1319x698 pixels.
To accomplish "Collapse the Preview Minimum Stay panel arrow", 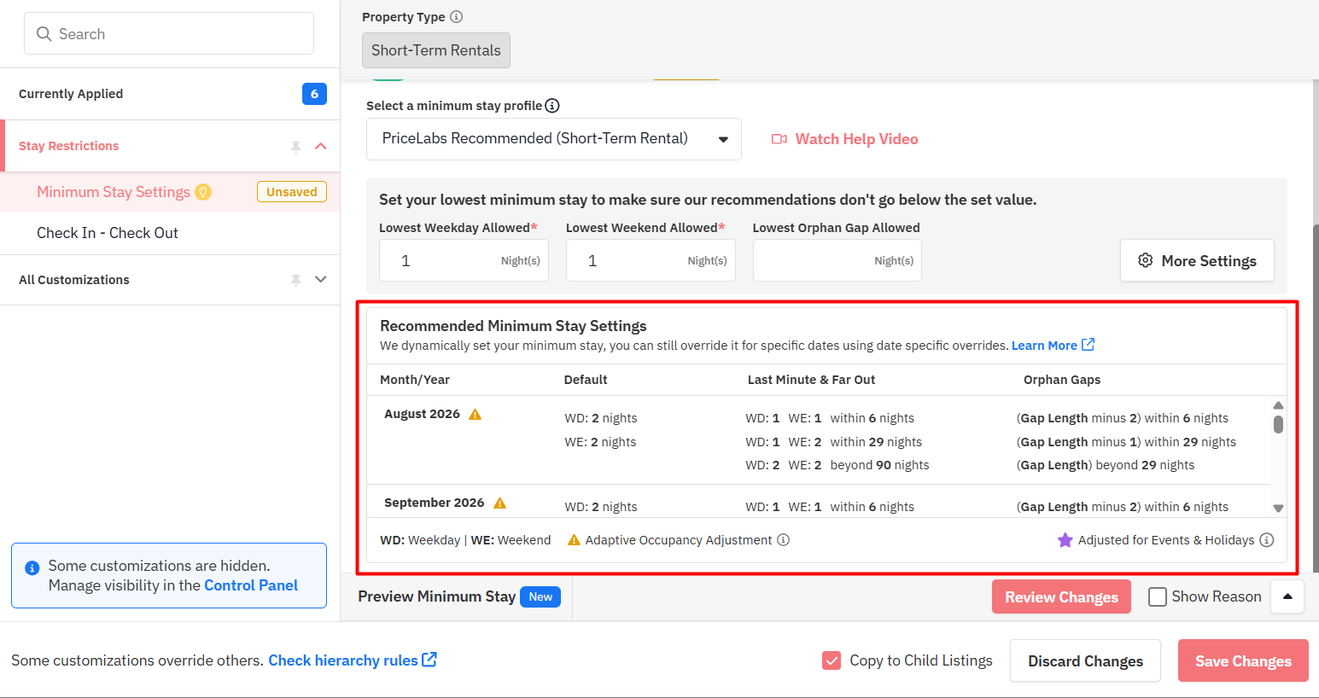I will [1287, 596].
